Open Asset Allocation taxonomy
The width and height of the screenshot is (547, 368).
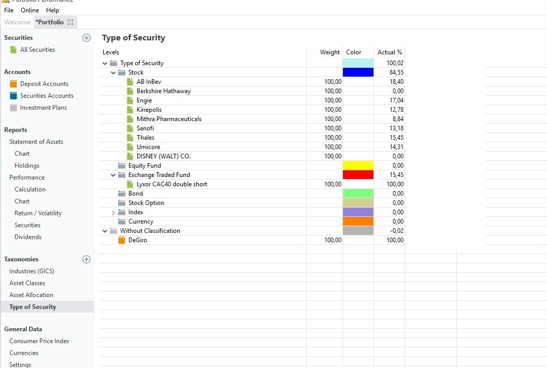tap(32, 295)
